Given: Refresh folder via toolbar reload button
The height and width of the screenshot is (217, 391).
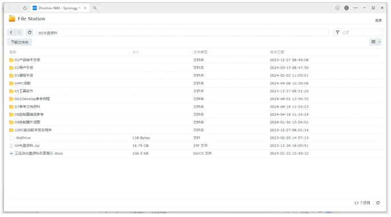Looking at the screenshot, I should pos(30,33).
